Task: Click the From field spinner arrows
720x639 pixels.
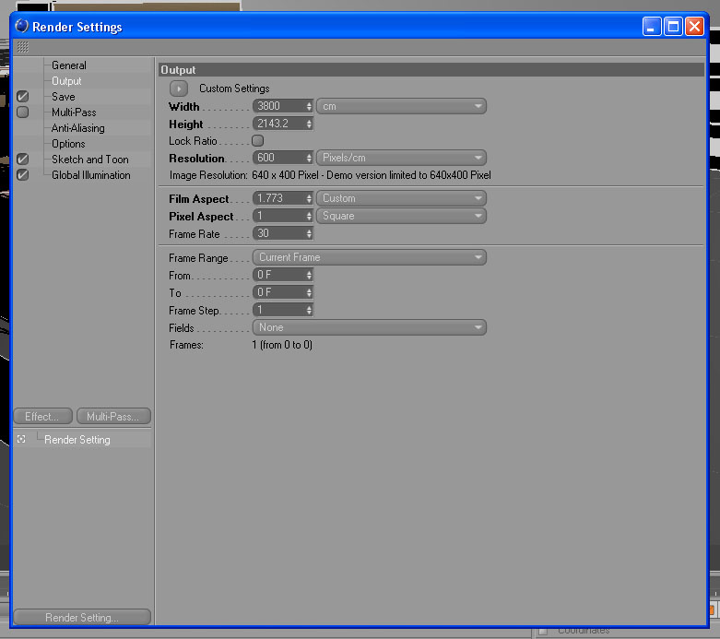Action: (x=309, y=275)
